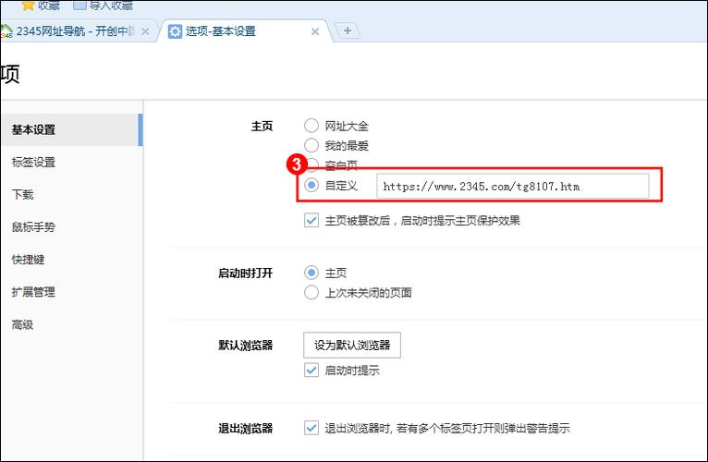Select 网址大全 as homepage
Viewport: 708px width, 462px height.
pos(311,126)
